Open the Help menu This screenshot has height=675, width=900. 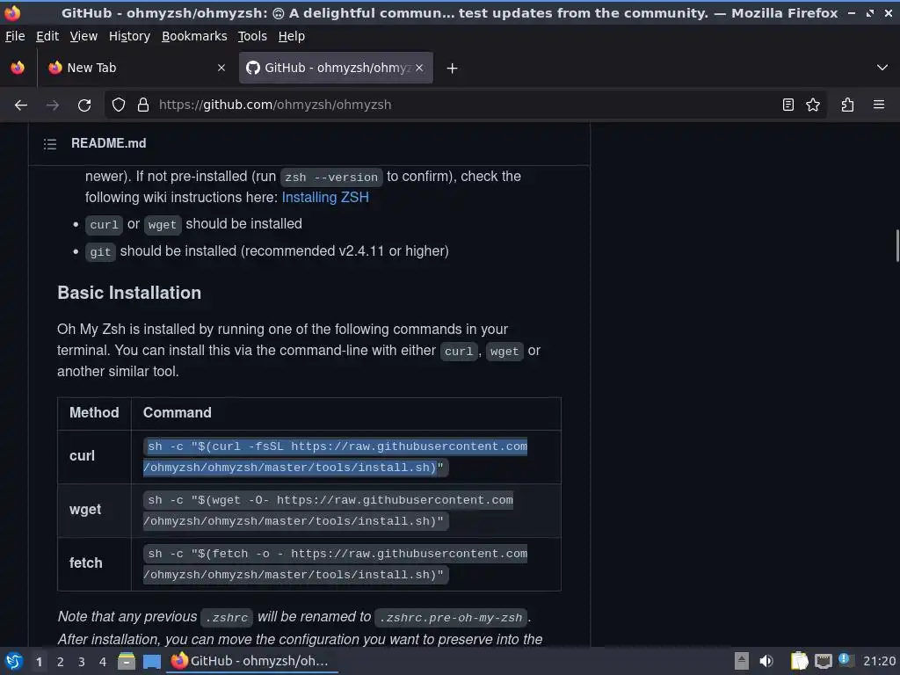coord(292,36)
